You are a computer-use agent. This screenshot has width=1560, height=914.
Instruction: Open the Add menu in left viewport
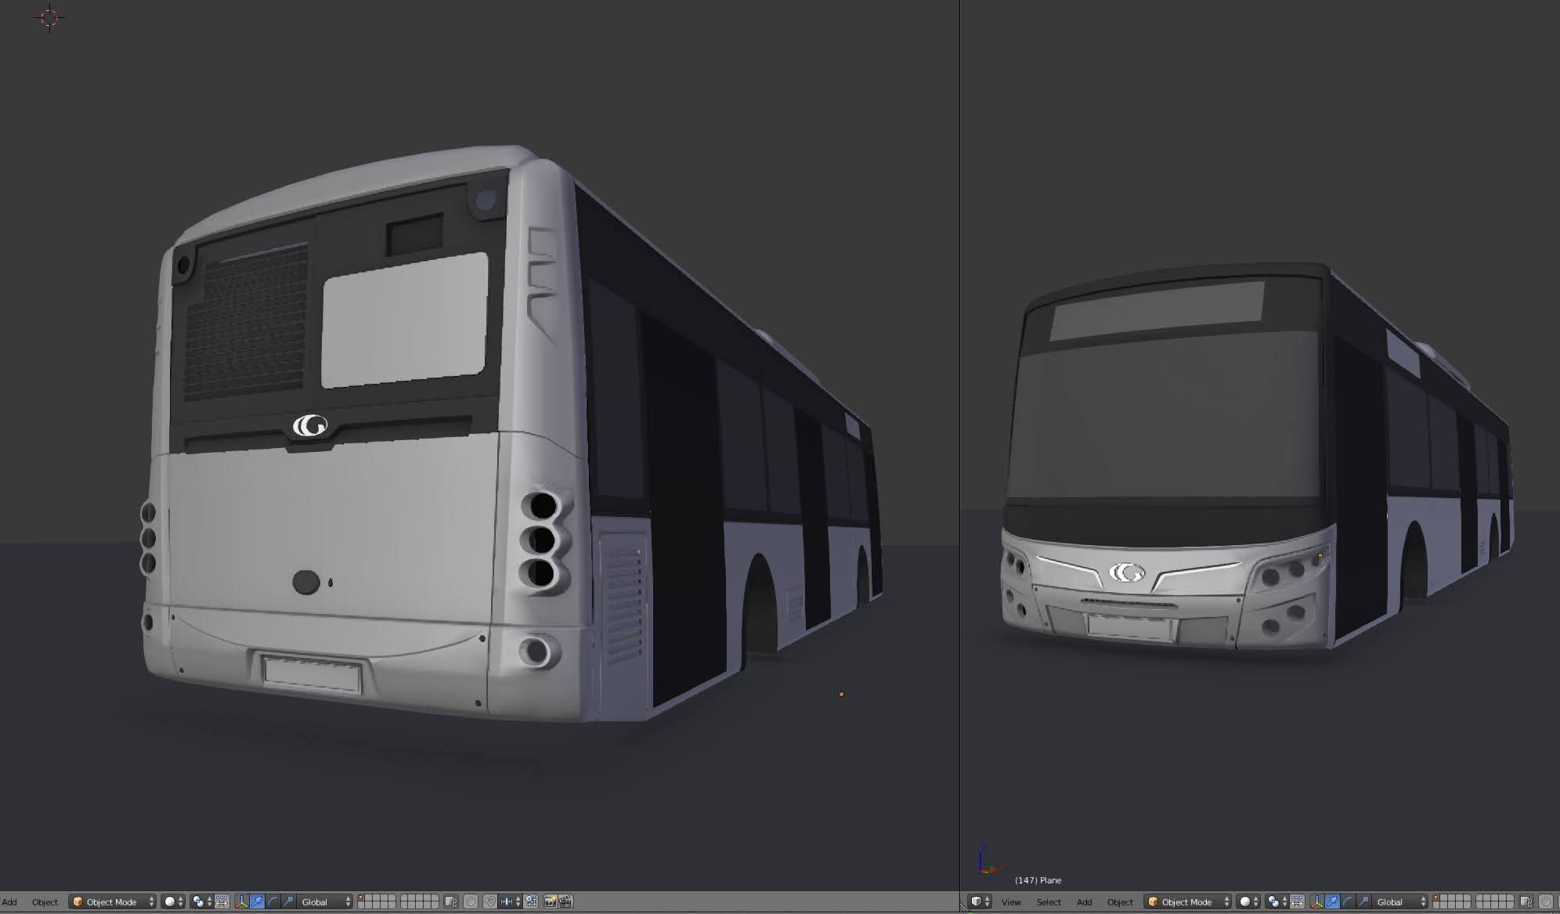tap(9, 901)
